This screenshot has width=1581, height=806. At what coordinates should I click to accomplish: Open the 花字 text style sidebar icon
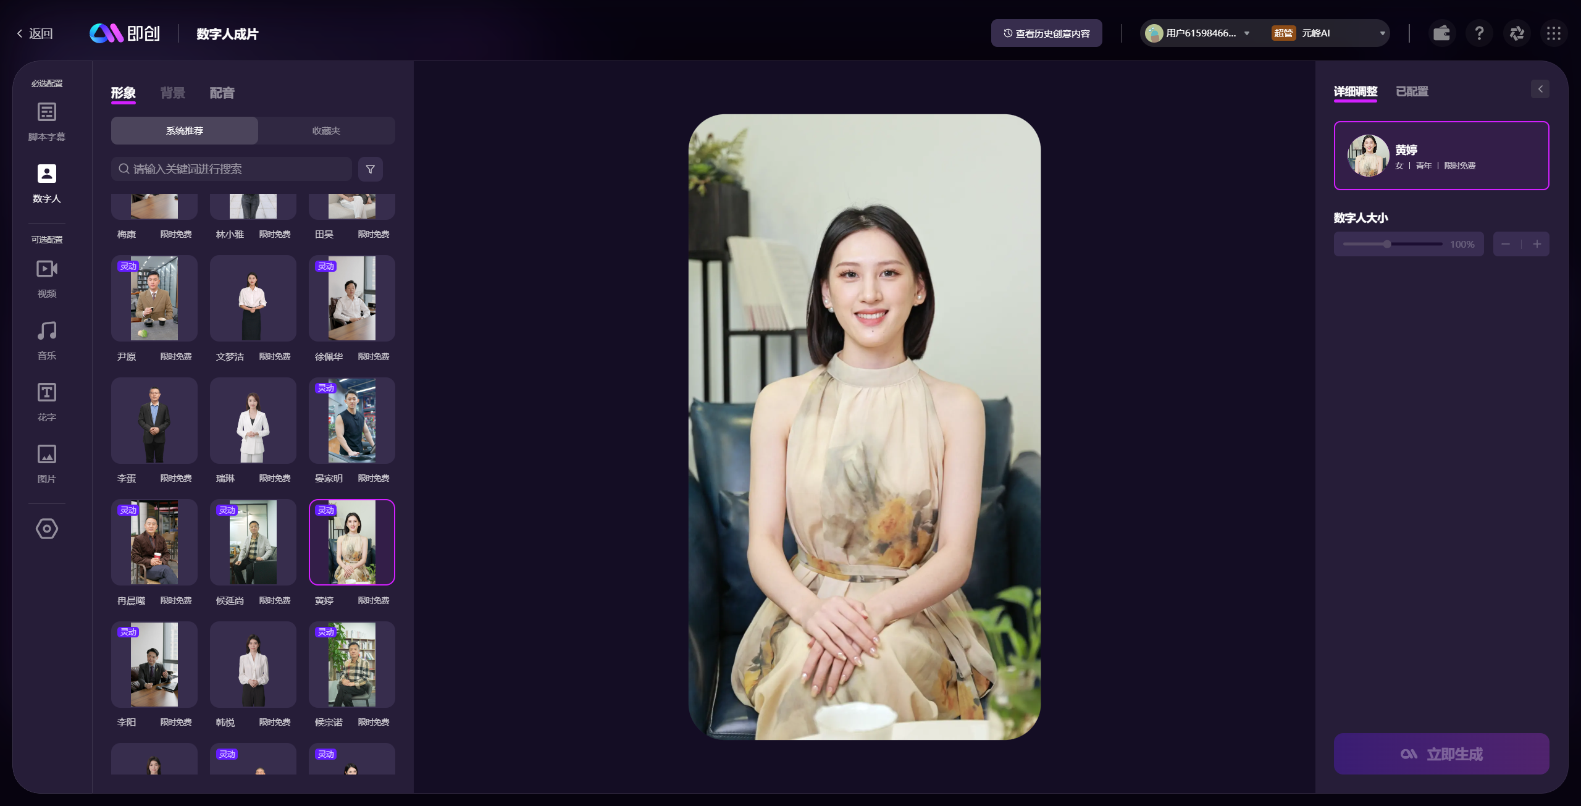(47, 393)
